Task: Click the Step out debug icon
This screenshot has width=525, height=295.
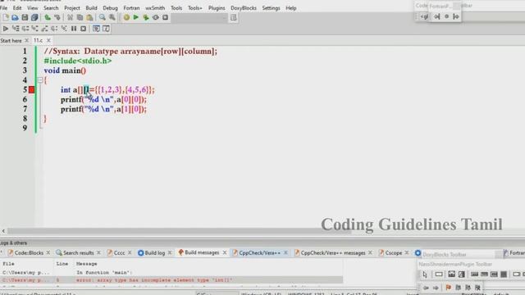Action: (x=44, y=29)
